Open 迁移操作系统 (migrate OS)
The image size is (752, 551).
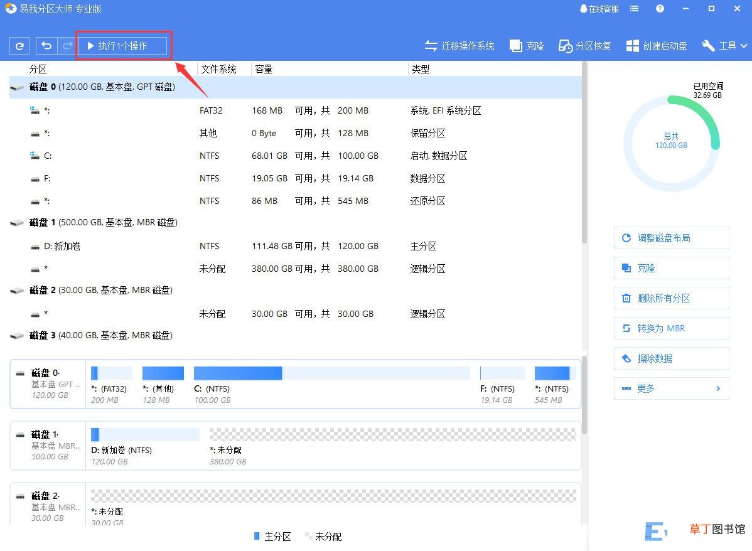pos(459,46)
